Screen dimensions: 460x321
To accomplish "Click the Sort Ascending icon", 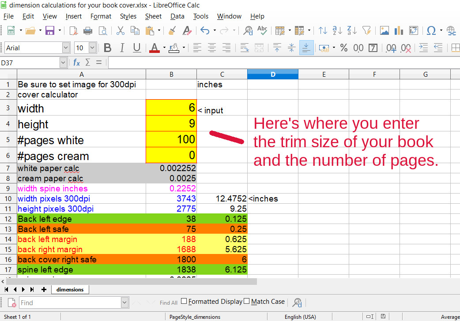I will coord(337,30).
